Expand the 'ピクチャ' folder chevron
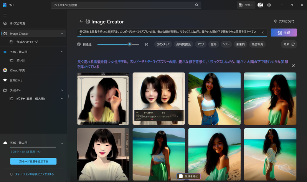Image resolution: width=307 pixels, height=182 pixels. [x=62, y=99]
